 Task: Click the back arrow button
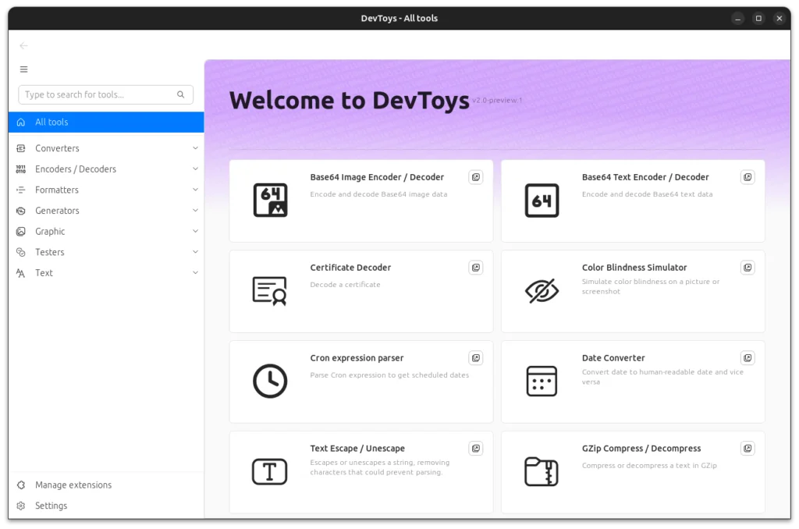(24, 46)
